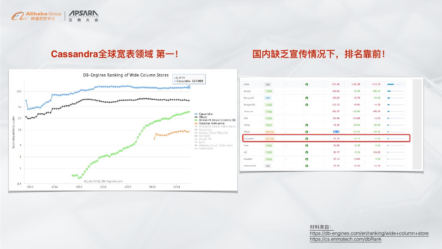The image size is (442, 249).
Task: Click the type tag in Redis row
Action: 268,84
